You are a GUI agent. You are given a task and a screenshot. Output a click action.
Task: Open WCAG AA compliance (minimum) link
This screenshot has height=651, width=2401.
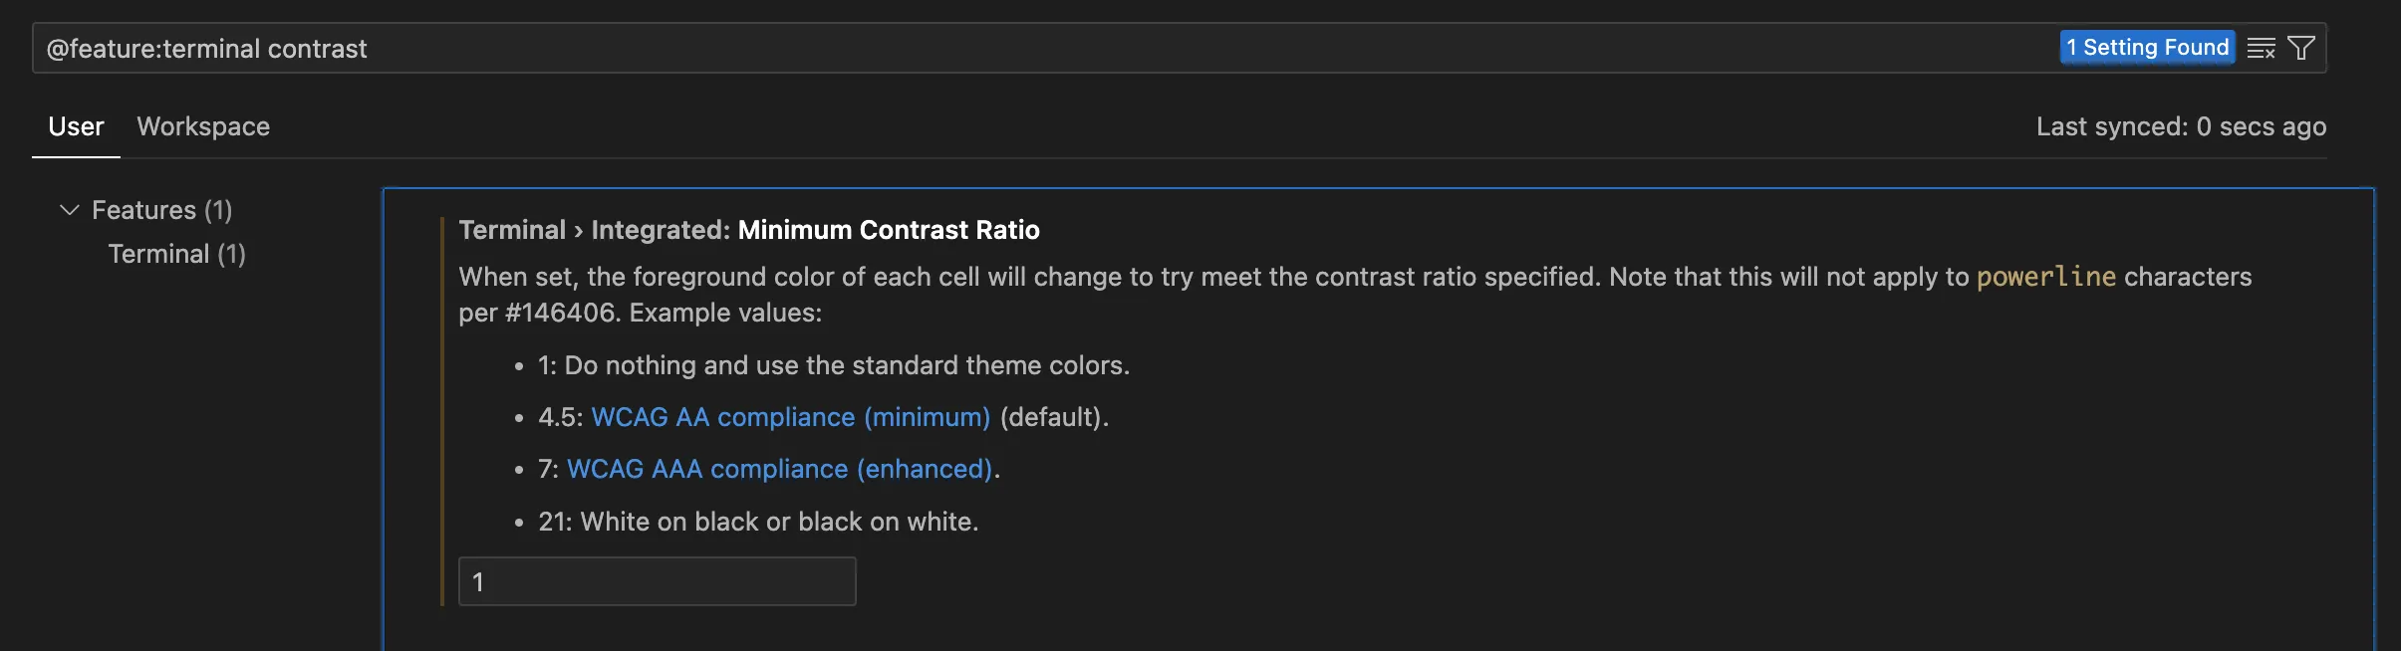pyautogui.click(x=790, y=417)
